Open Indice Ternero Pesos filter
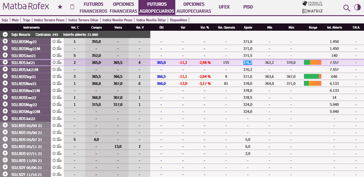 point(49,20)
